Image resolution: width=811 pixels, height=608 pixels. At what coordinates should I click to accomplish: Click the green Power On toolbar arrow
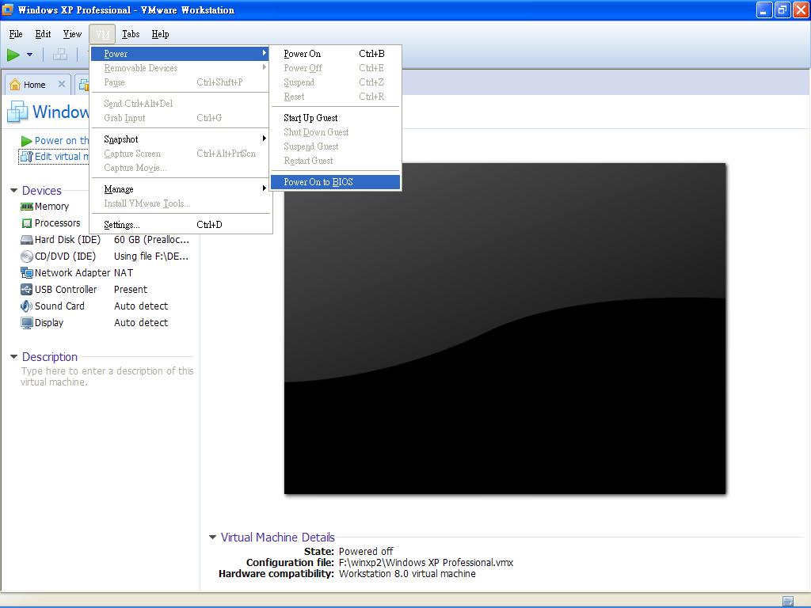click(13, 55)
